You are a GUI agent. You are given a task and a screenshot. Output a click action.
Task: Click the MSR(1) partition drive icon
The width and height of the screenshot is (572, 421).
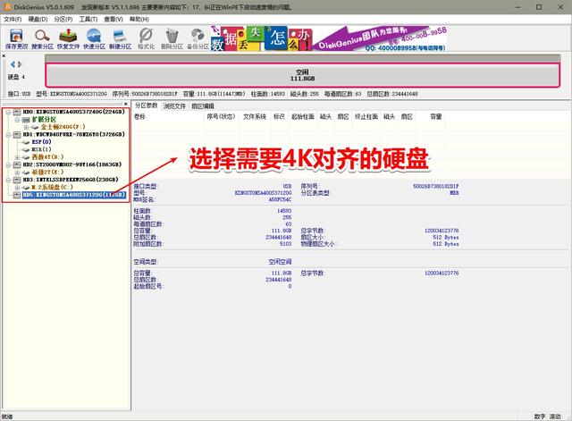26,149
